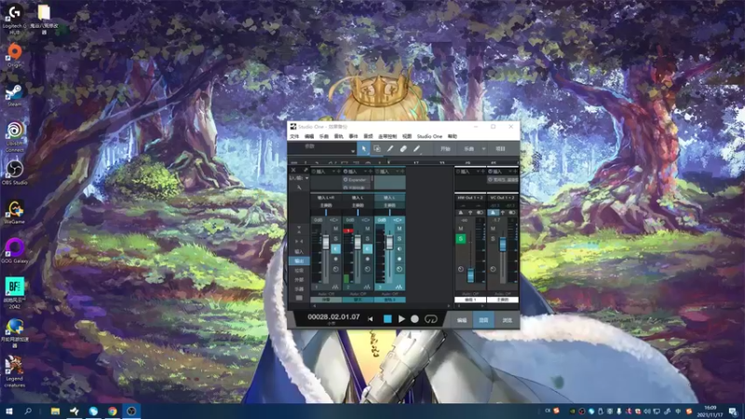Adjust the blue VC Out main fader
The image size is (745, 419).
503,245
